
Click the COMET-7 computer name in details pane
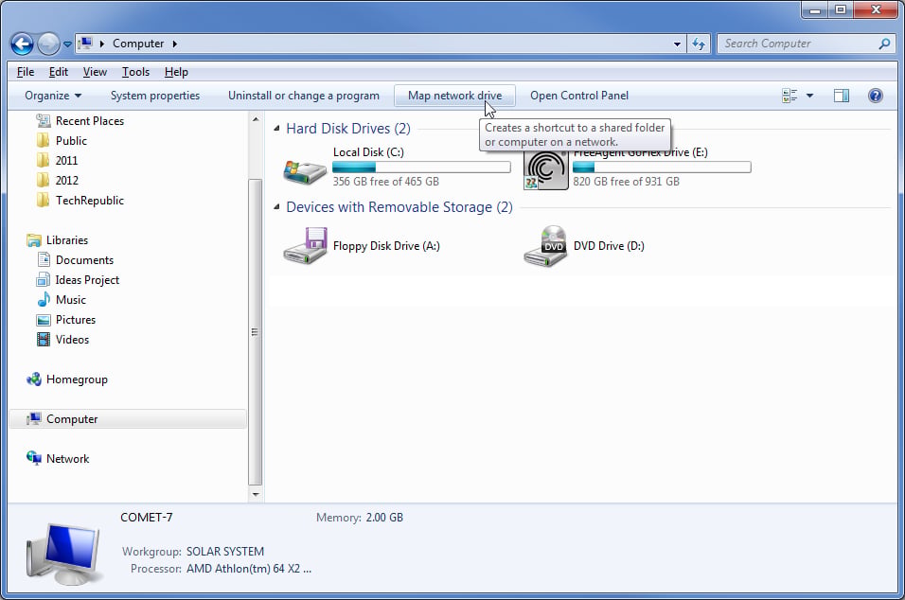[146, 518]
